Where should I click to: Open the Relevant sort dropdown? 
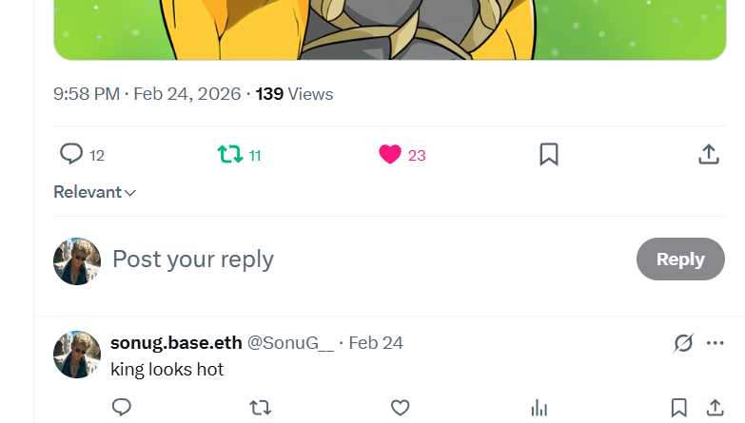pos(94,192)
